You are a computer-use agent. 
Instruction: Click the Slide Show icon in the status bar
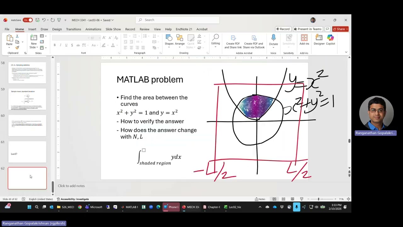coord(301,199)
